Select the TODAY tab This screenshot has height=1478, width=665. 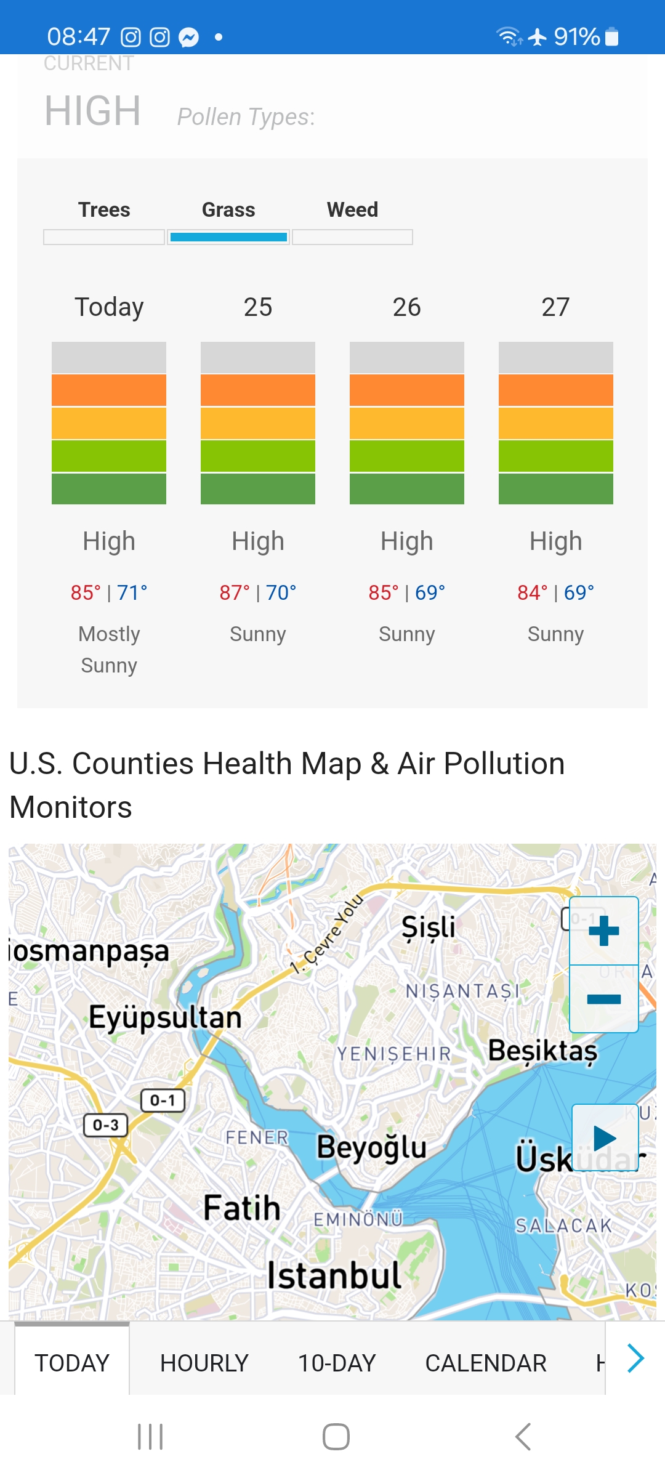[x=72, y=1363]
